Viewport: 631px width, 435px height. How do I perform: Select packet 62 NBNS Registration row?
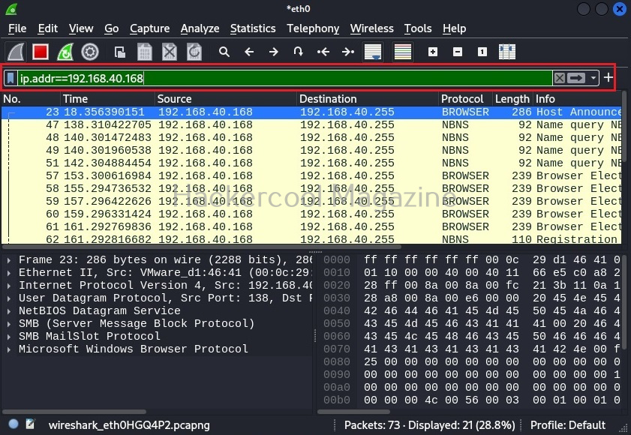pos(311,239)
